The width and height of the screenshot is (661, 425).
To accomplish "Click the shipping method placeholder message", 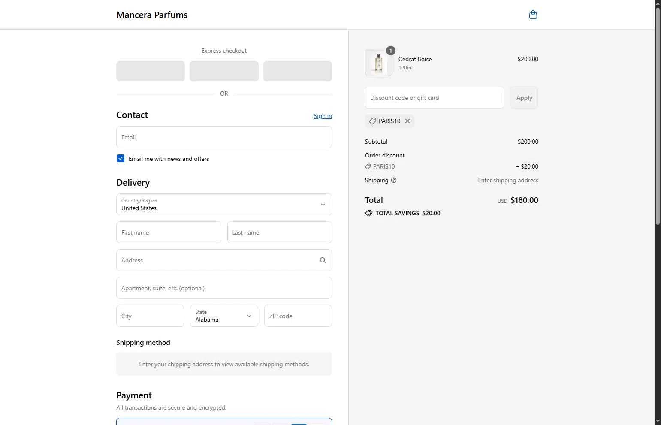I will click(224, 364).
